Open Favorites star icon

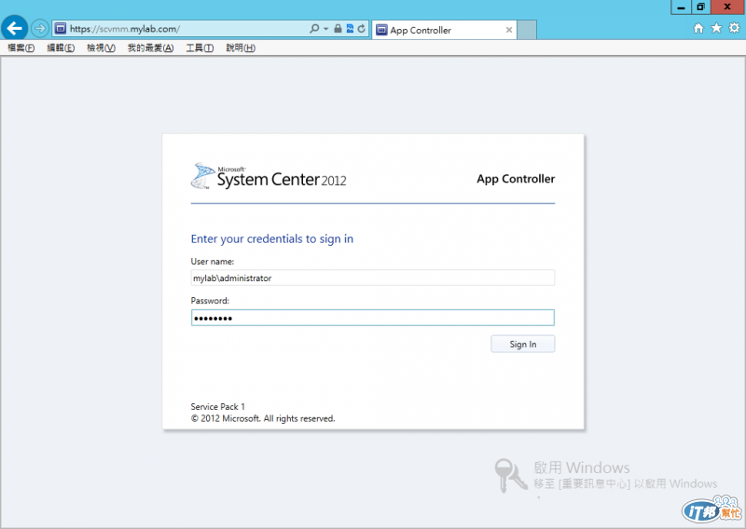click(x=716, y=28)
